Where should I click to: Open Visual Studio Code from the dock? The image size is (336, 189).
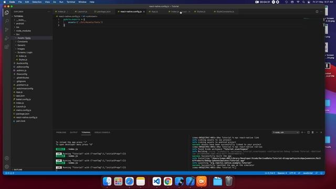(156, 181)
